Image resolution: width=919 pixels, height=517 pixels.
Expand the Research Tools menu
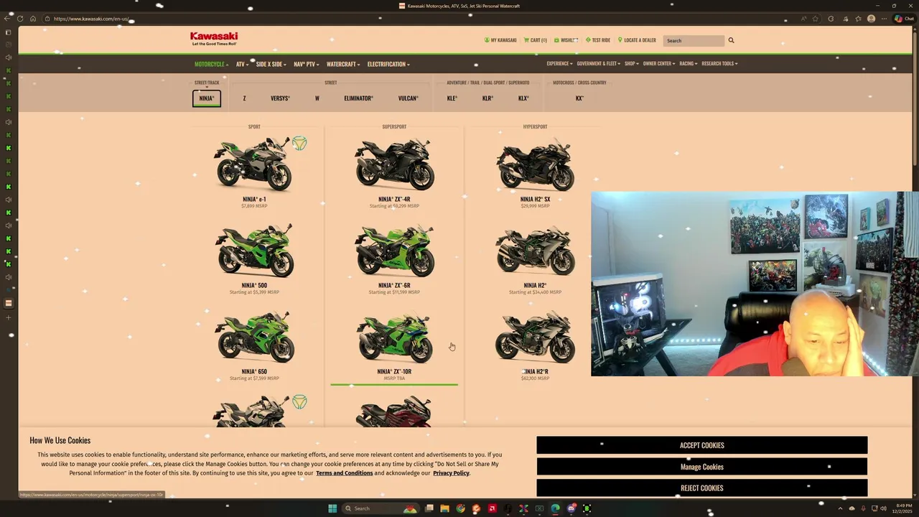[x=719, y=63]
